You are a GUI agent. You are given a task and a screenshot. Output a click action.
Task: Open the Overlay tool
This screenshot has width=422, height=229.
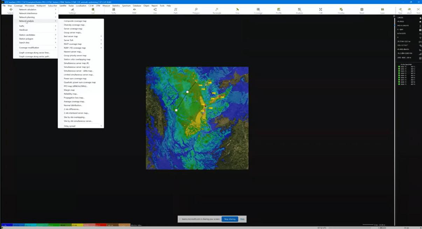pyautogui.click(x=340, y=10)
